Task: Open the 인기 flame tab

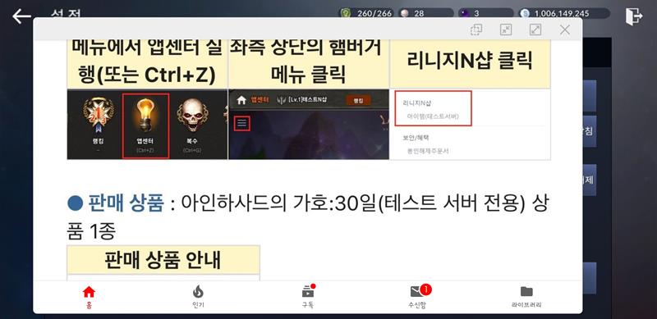Action: [x=198, y=297]
